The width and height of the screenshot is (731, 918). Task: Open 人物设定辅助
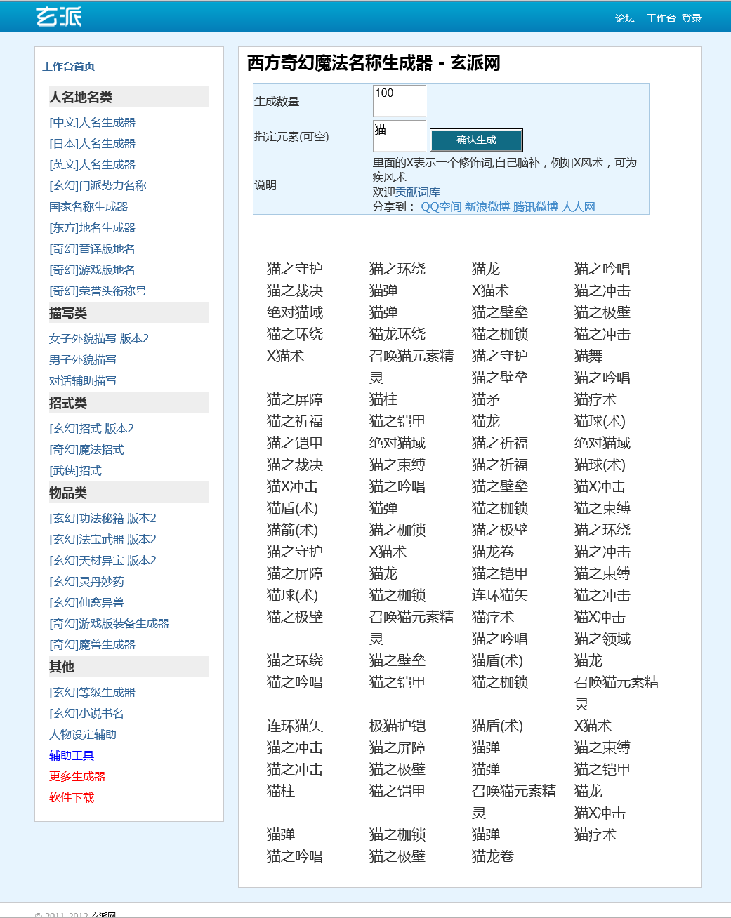tap(83, 734)
